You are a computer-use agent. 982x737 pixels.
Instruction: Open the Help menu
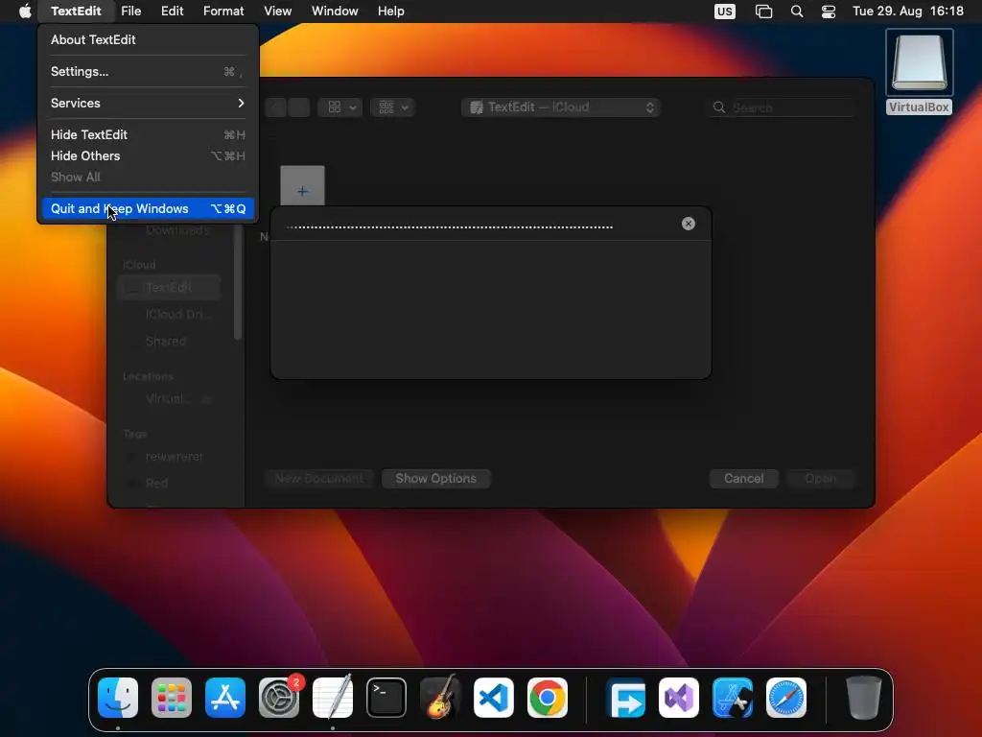pyautogui.click(x=391, y=12)
